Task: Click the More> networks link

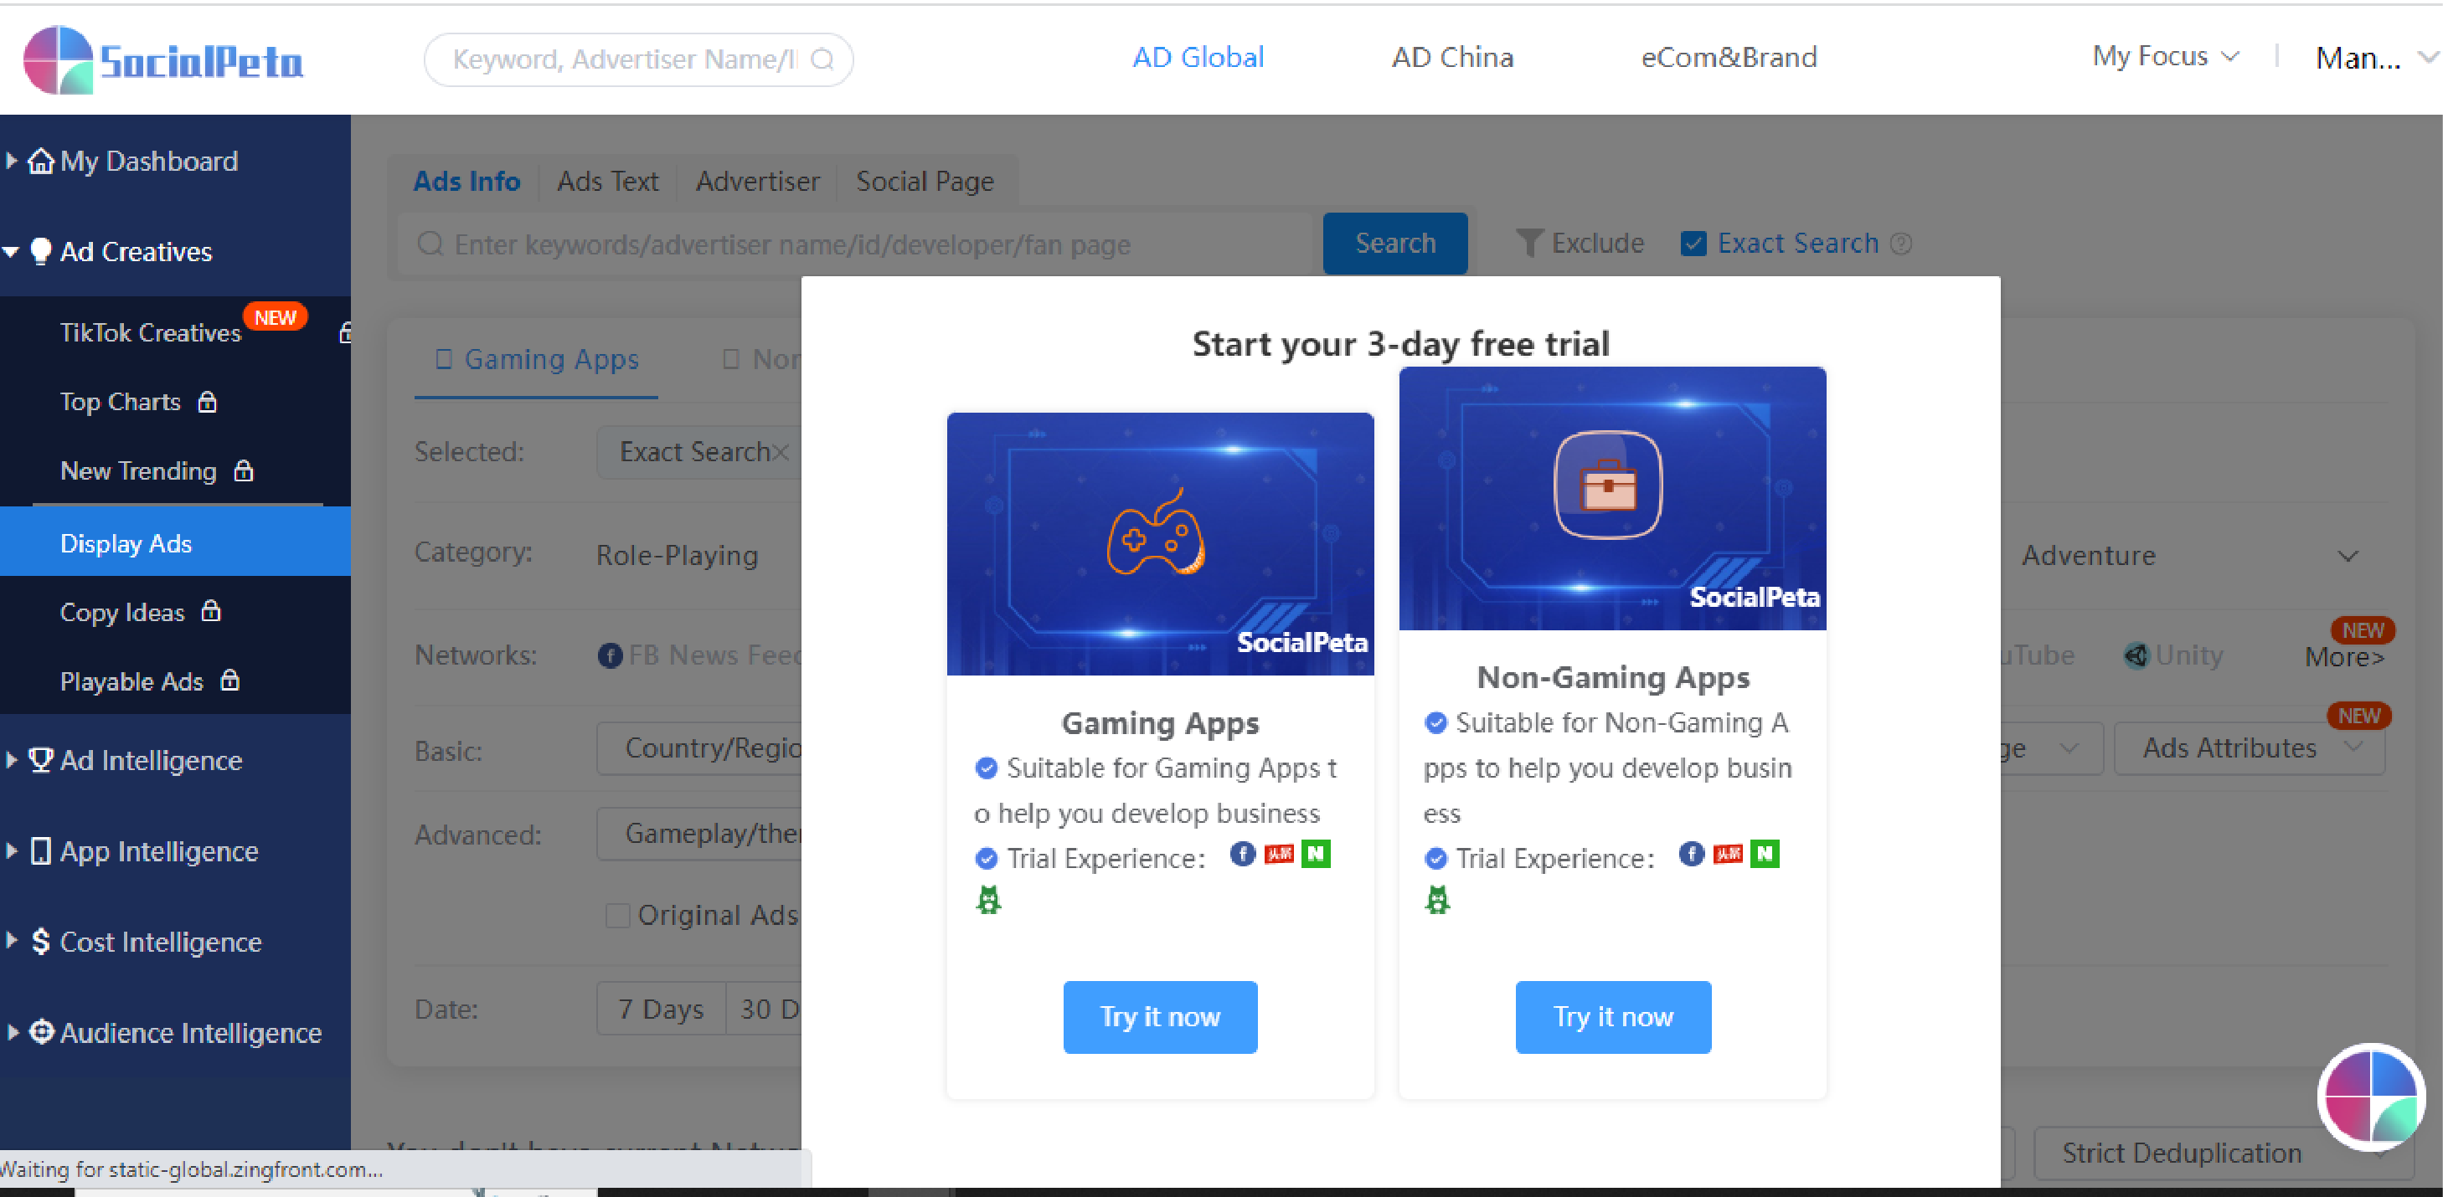Action: tap(2343, 657)
